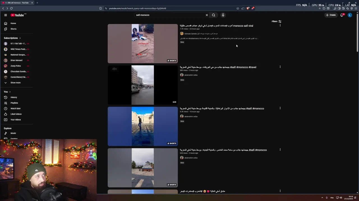Open the flooded street Shorts thumbnail
This screenshot has height=201, width=359.
point(142,44)
